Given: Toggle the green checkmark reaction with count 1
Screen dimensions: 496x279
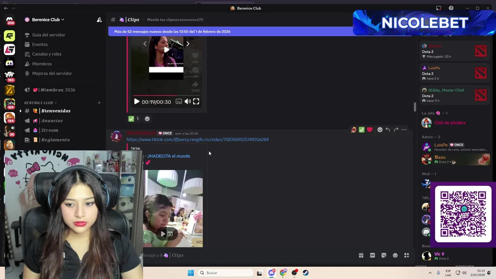Looking at the screenshot, I should tap(134, 119).
